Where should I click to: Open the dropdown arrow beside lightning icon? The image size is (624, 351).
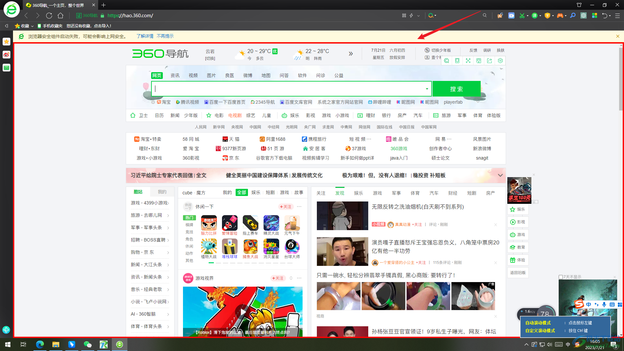[418, 16]
